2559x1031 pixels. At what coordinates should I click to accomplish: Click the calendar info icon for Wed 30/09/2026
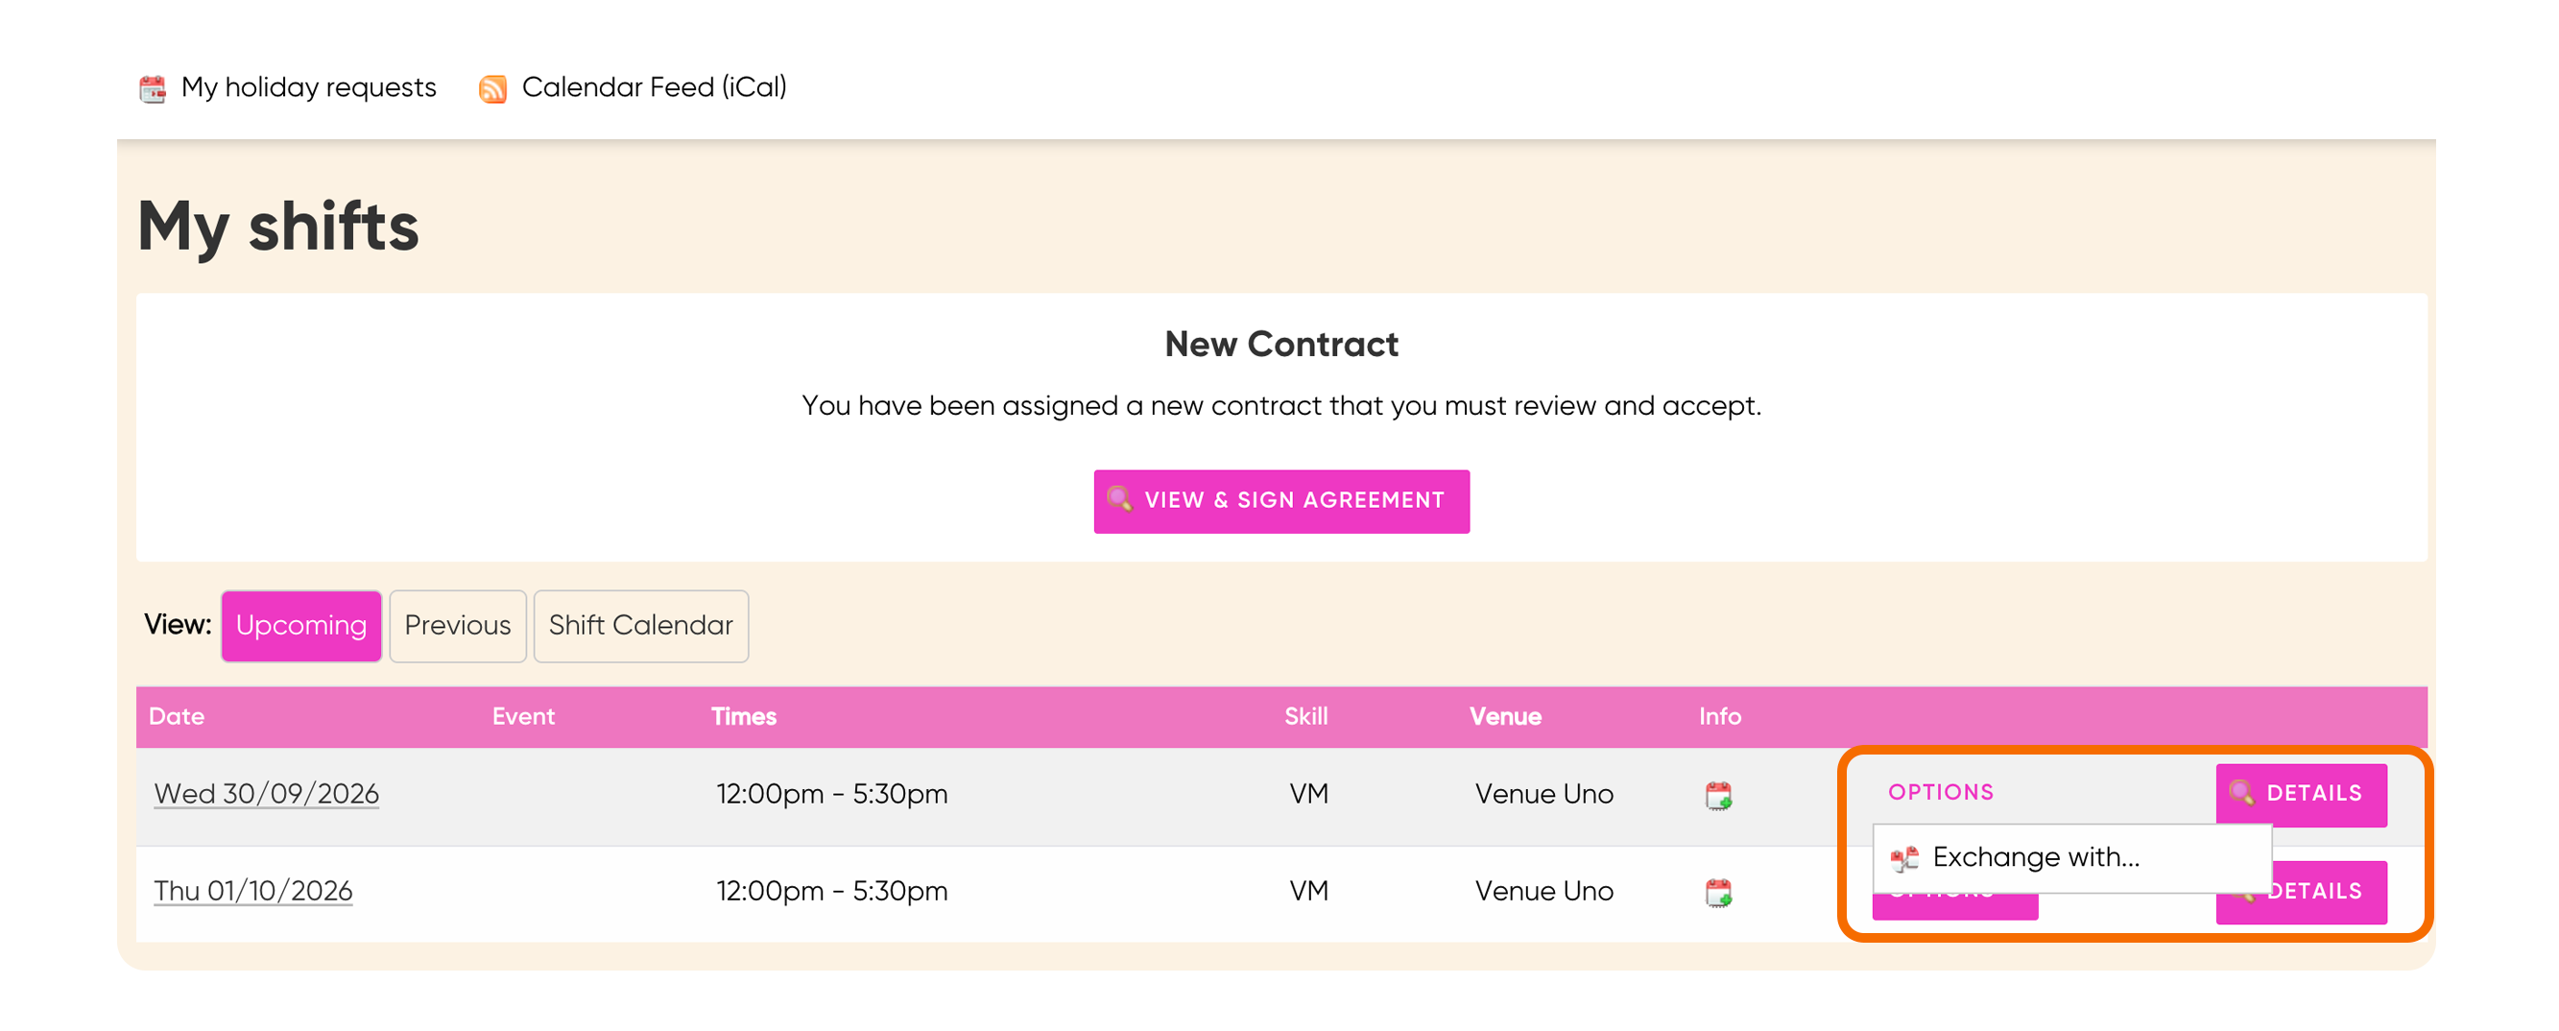(1718, 796)
